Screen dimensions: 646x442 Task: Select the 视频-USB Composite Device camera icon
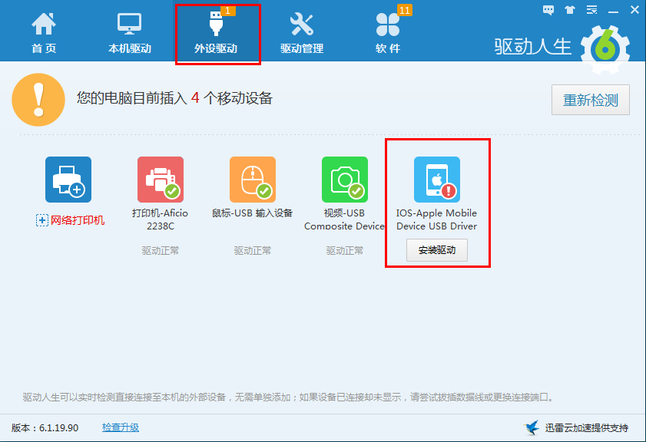click(344, 179)
